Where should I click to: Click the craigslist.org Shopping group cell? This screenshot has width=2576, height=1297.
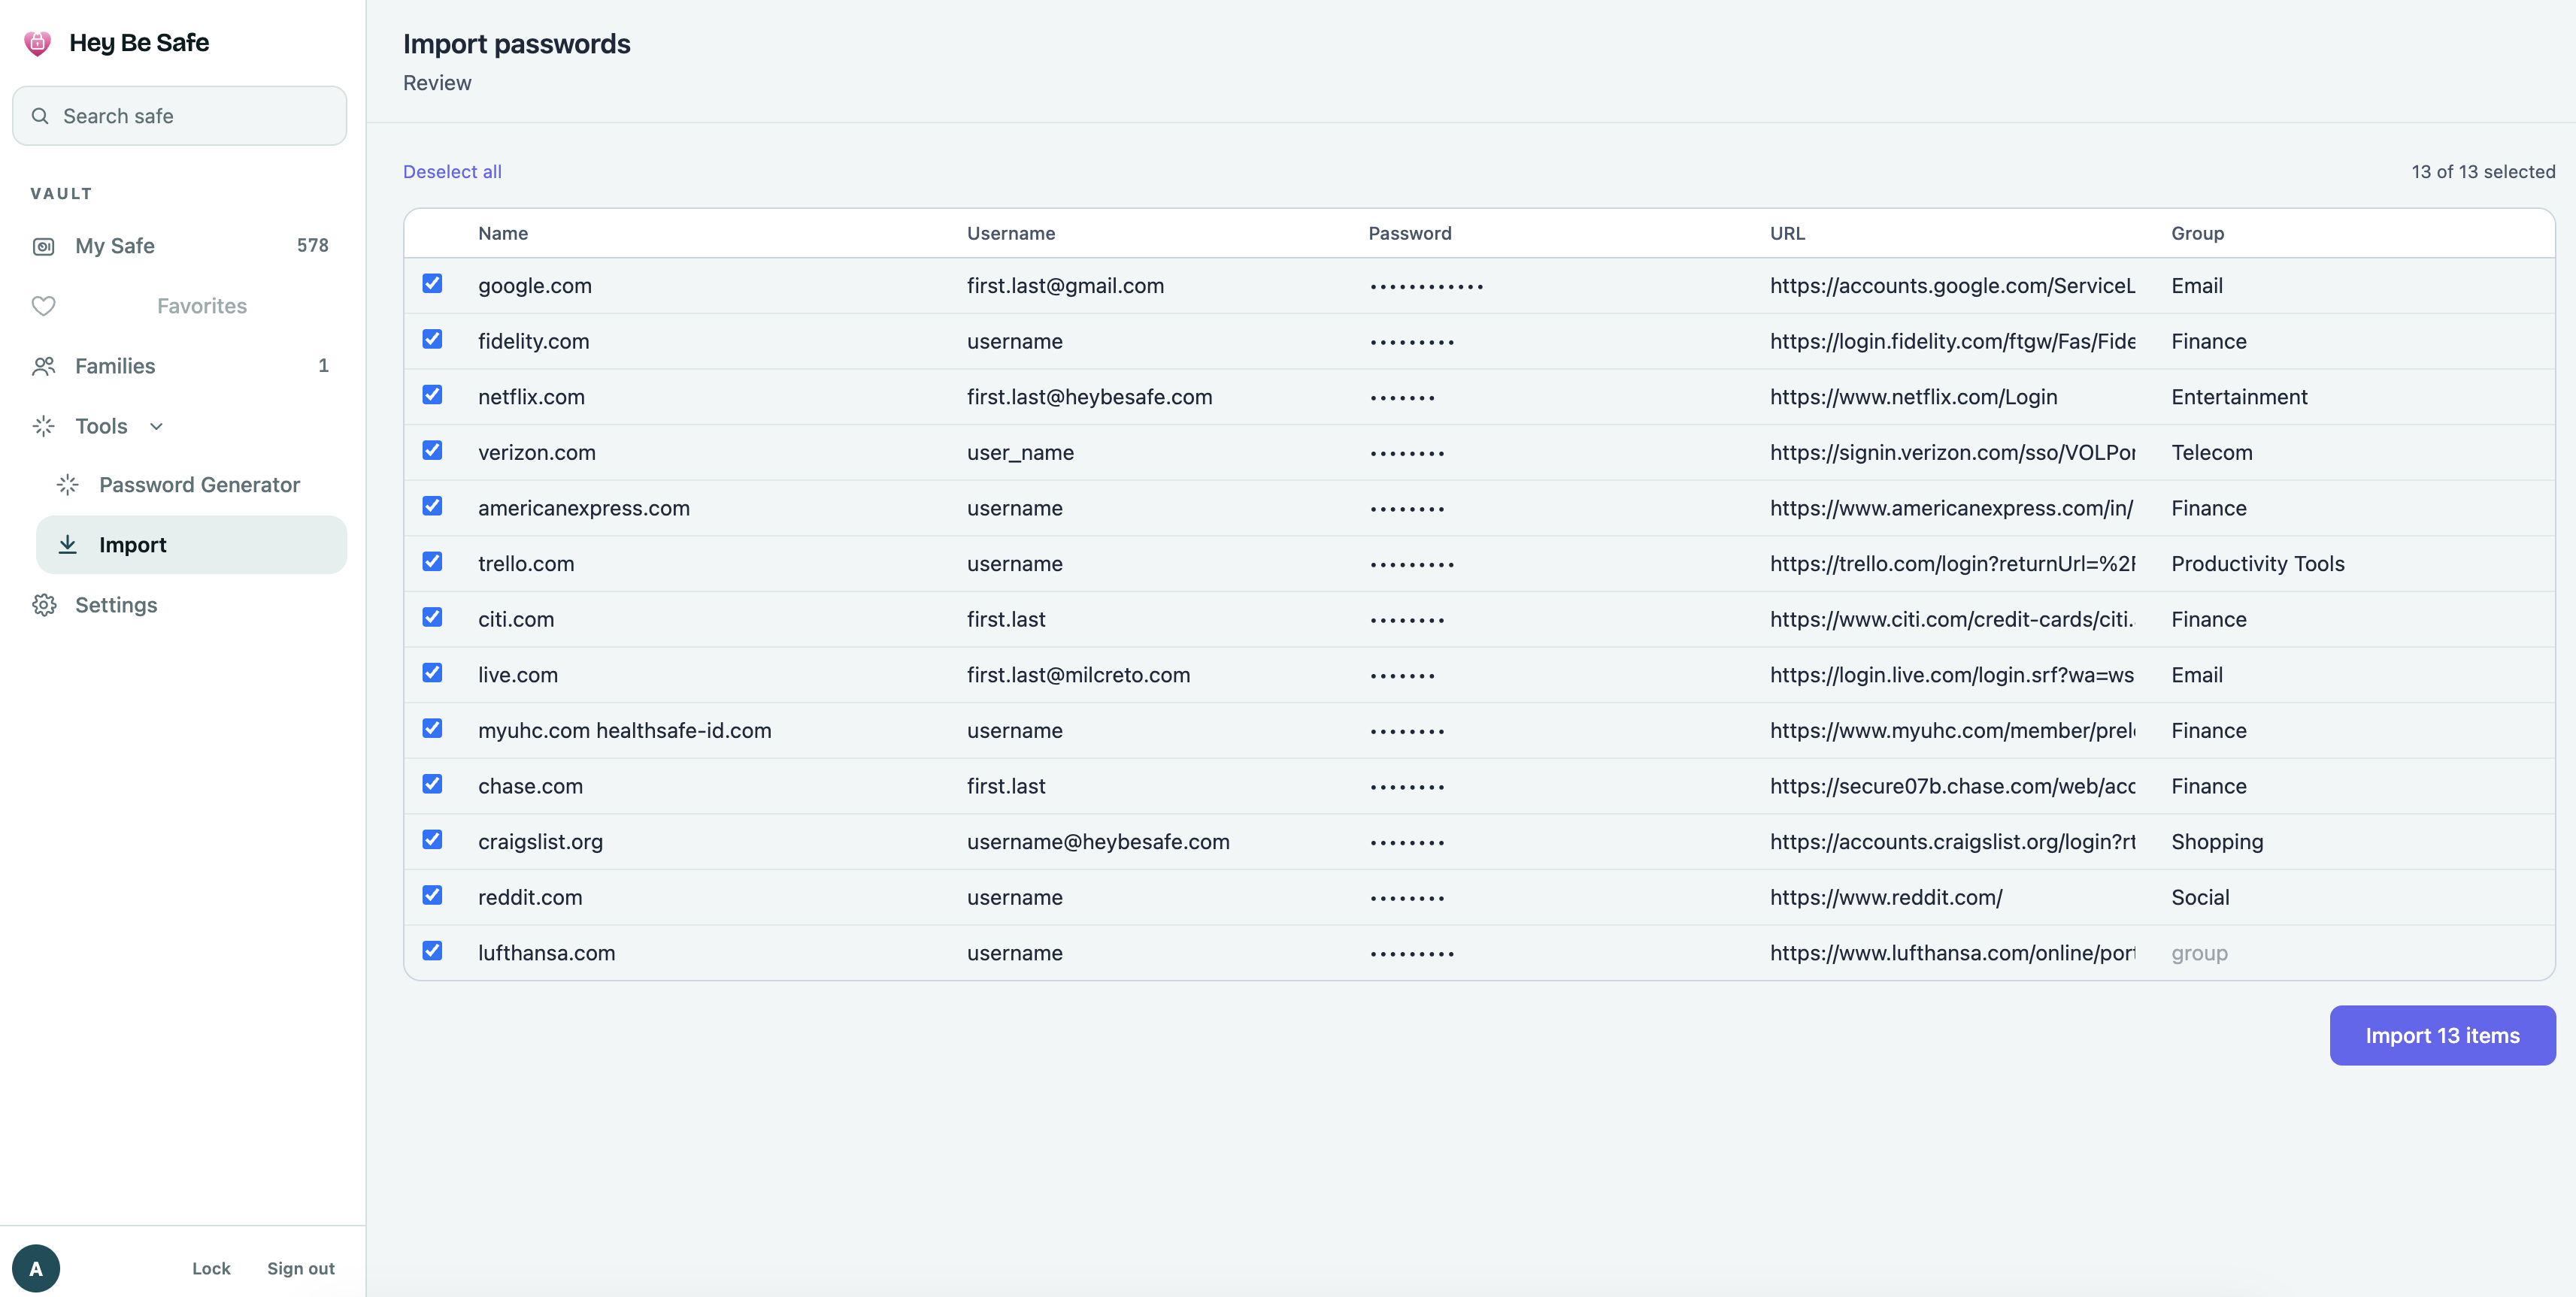[2217, 842]
